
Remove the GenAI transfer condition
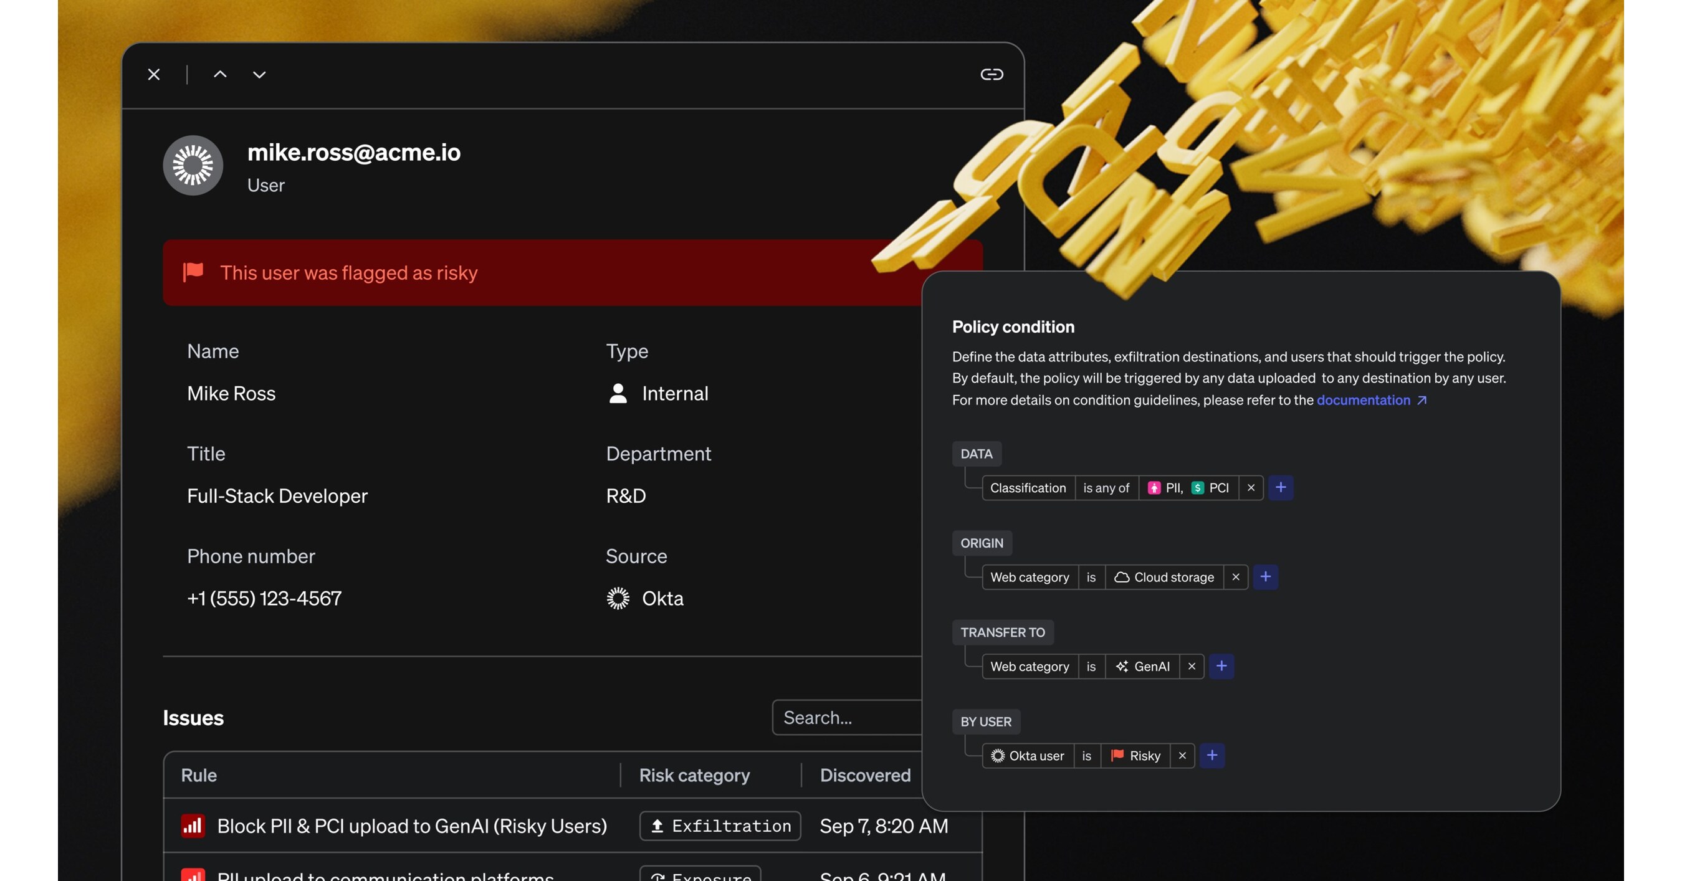pyautogui.click(x=1192, y=666)
